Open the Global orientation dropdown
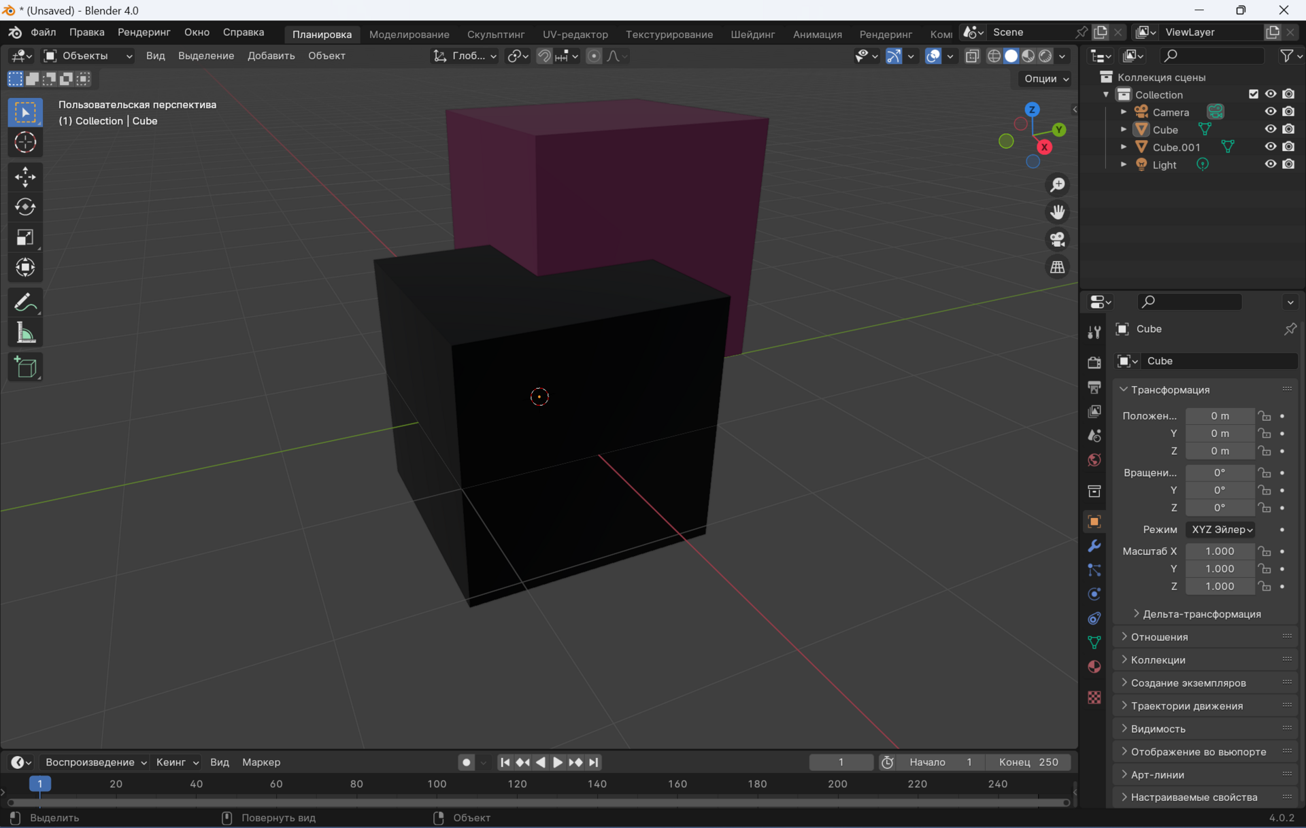The image size is (1306, 828). click(x=465, y=56)
